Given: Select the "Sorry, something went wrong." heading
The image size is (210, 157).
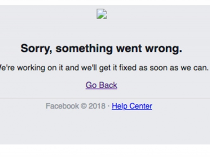Looking at the screenshot, I should tap(102, 49).
